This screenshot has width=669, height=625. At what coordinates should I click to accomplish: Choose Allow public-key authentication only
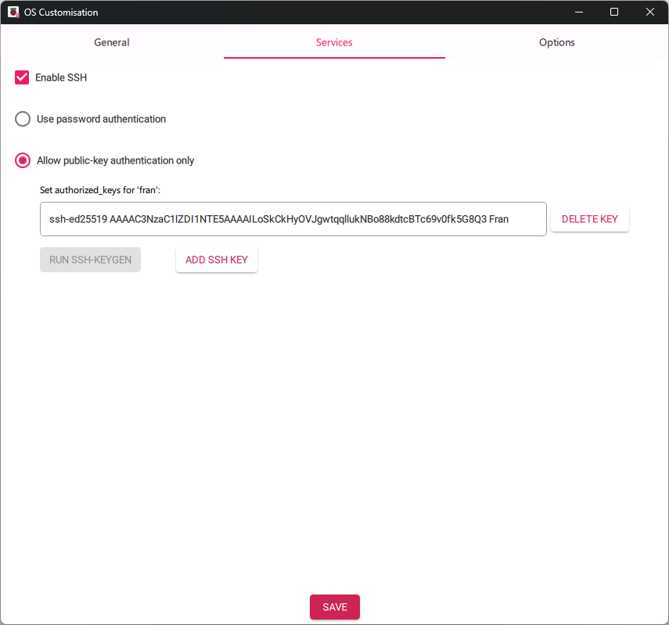point(23,160)
